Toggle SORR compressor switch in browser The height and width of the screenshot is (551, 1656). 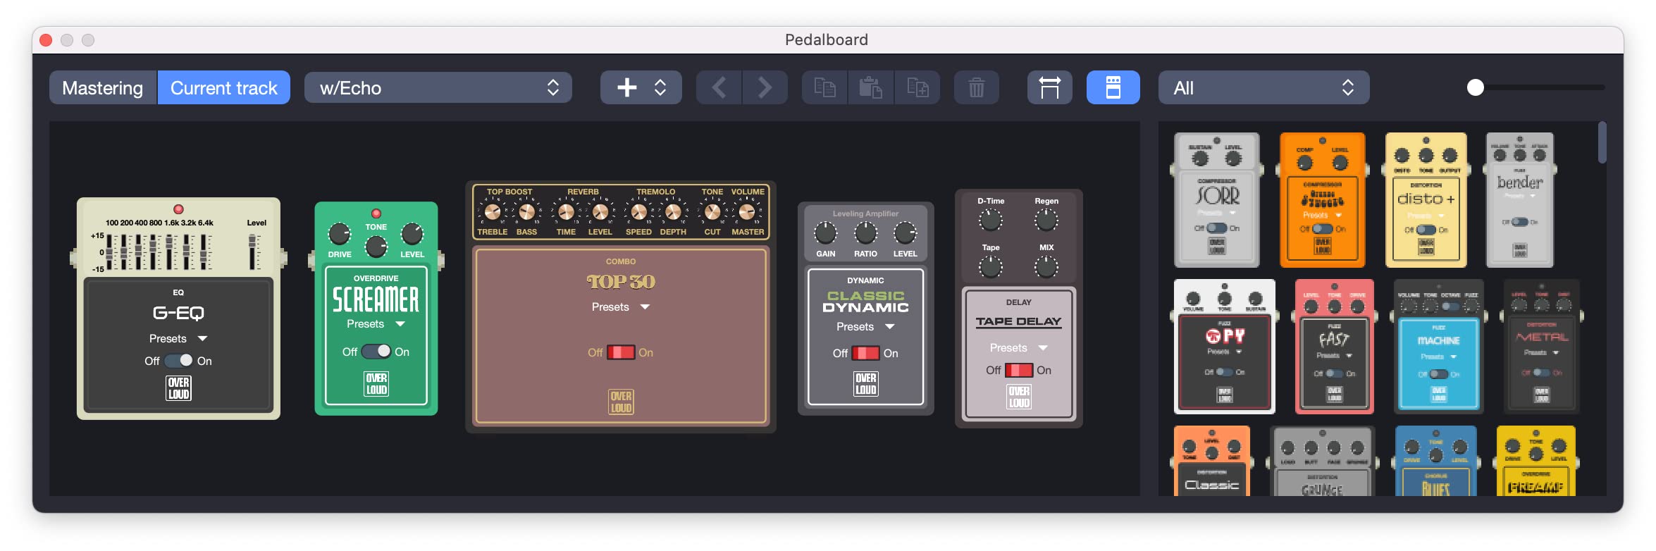point(1217,228)
